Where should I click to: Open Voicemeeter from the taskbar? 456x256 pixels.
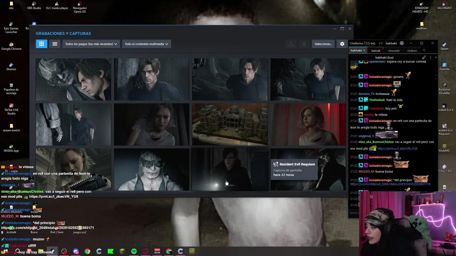pos(157,251)
